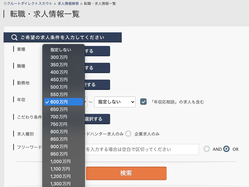Pick the 550万円 option
The width and height of the screenshot is (249, 187).
(x=64, y=94)
